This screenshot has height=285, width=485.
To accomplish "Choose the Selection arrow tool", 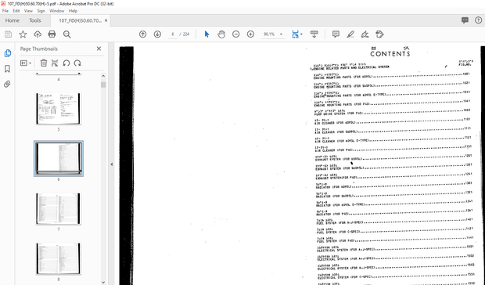I will [x=207, y=34].
